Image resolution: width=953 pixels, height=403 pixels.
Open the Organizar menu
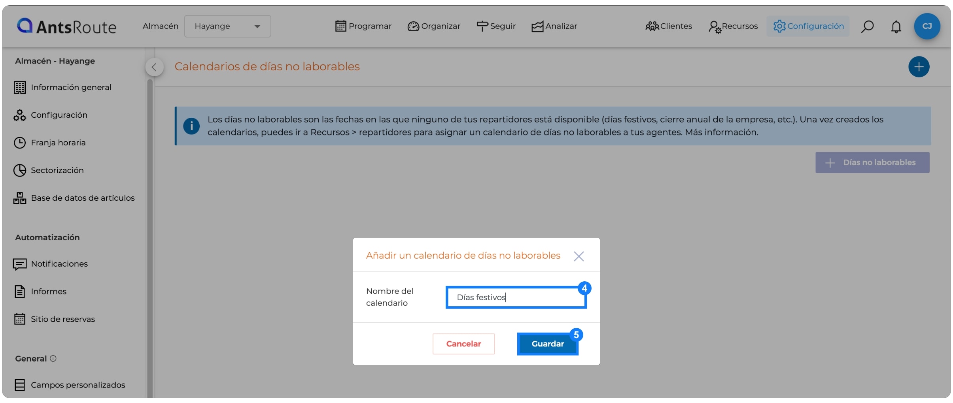tap(434, 26)
